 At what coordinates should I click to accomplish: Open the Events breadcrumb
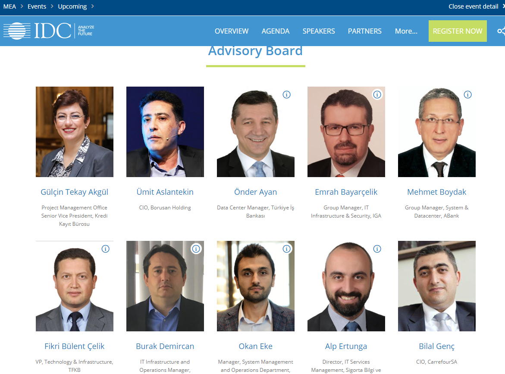[37, 6]
